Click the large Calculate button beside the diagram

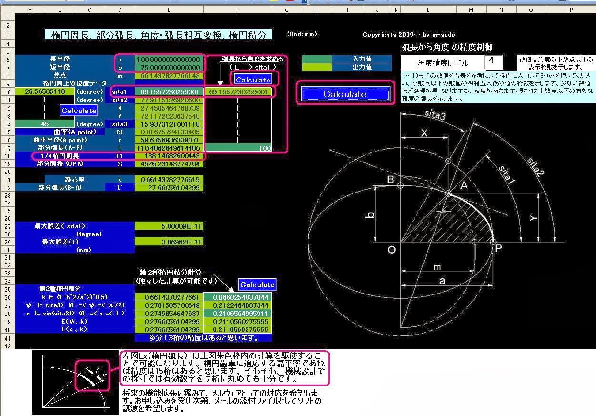click(x=345, y=94)
